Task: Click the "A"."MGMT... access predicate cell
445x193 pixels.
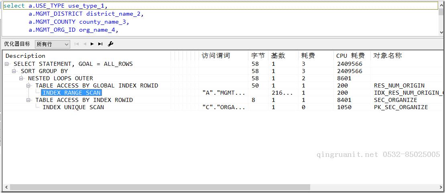Action: click(224, 93)
